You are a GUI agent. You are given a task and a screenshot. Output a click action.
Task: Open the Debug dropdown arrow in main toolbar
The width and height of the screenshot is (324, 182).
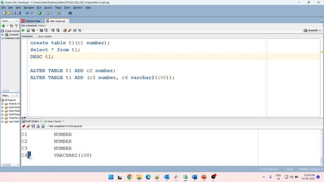52,13
